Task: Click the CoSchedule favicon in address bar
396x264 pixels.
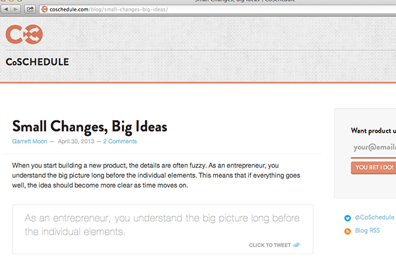Action: [44, 9]
